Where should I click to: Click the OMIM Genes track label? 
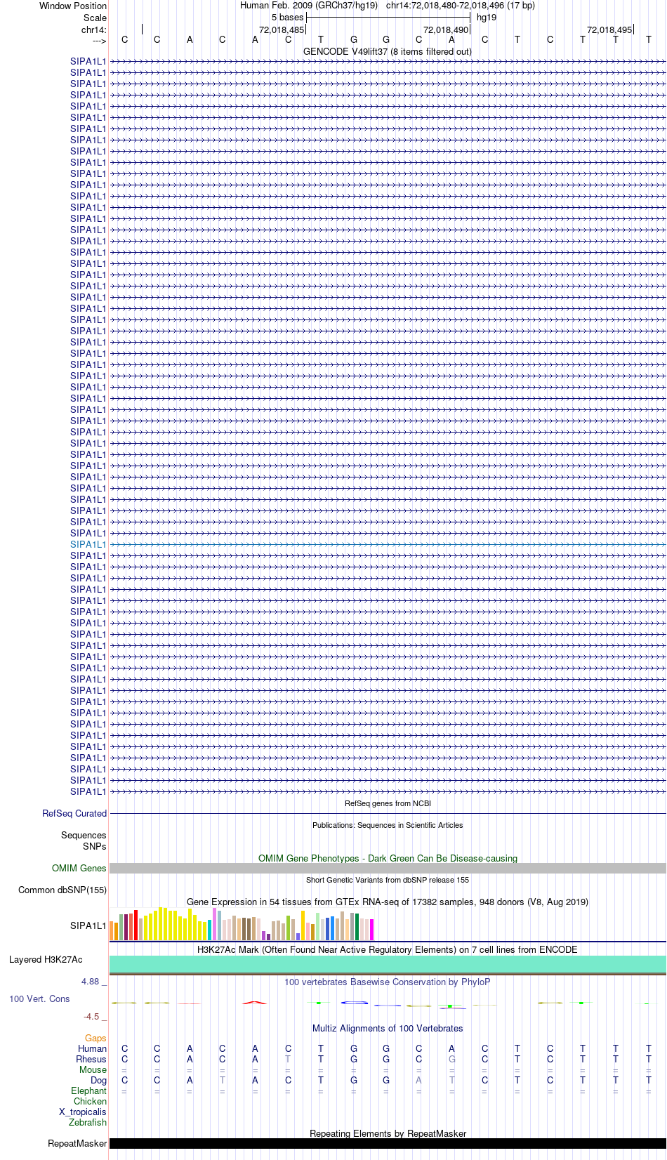pyautogui.click(x=79, y=868)
